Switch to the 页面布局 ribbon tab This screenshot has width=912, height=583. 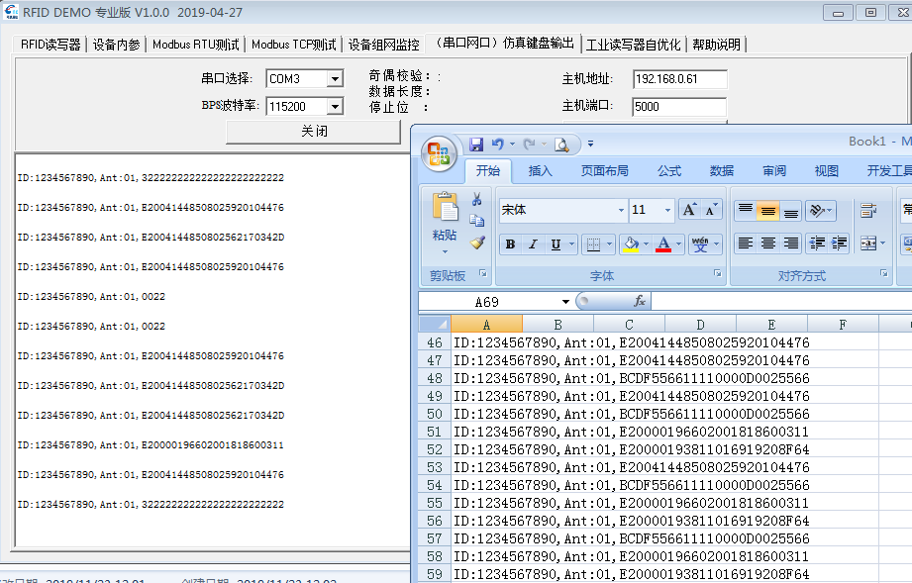click(604, 171)
